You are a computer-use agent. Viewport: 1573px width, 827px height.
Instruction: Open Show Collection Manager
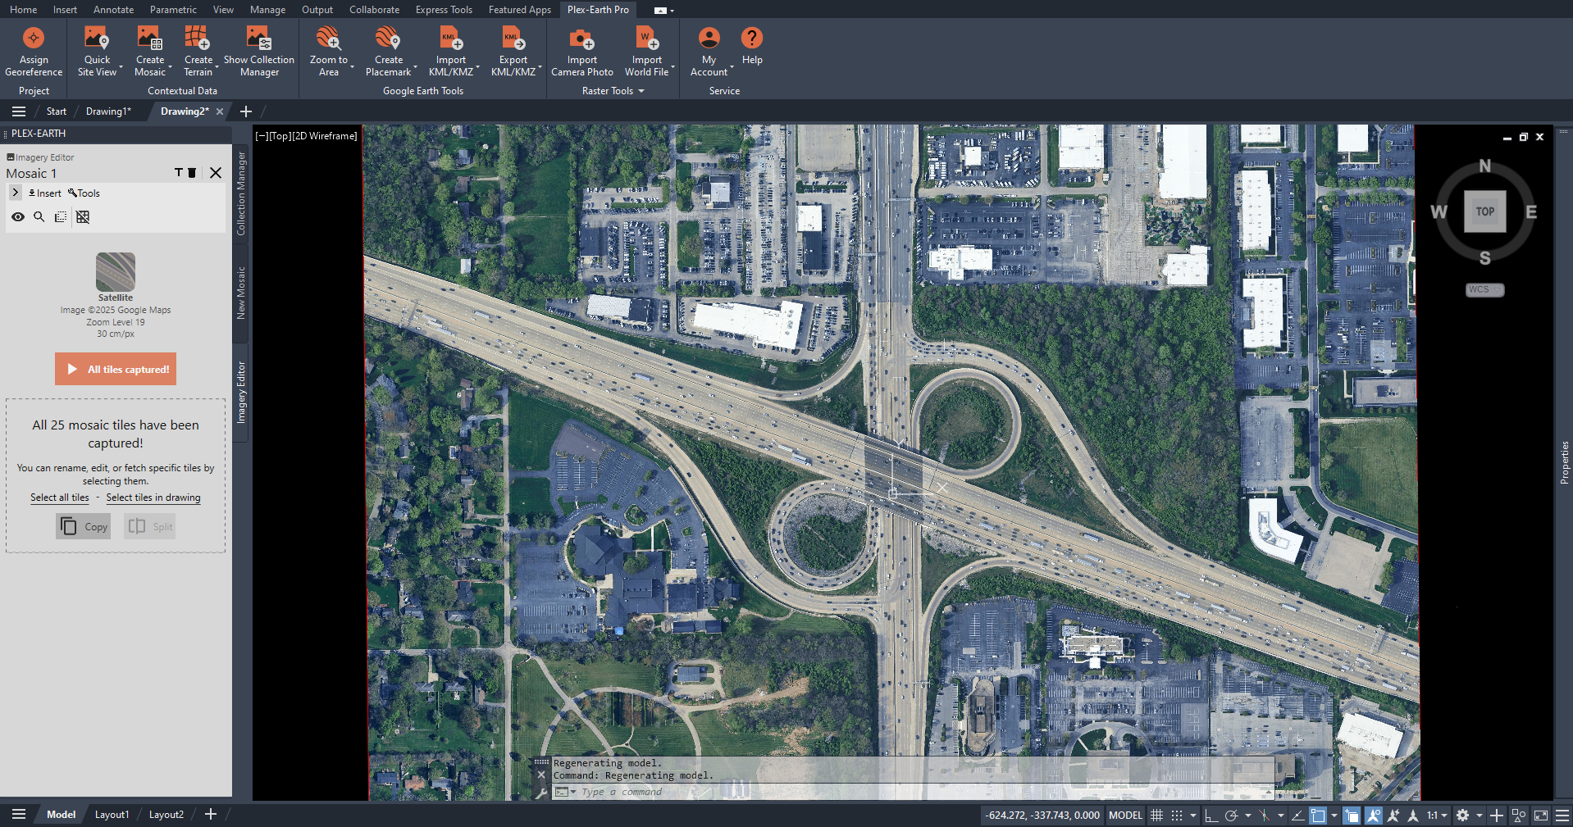point(259,52)
